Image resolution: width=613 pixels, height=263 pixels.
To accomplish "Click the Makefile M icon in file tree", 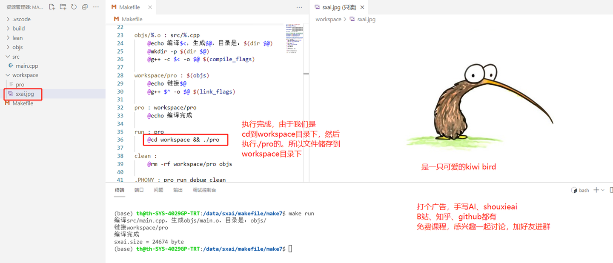I will 7,103.
